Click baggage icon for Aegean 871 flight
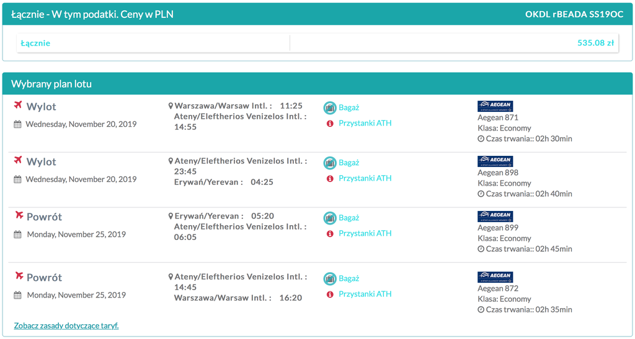The height and width of the screenshot is (339, 635). tap(330, 108)
